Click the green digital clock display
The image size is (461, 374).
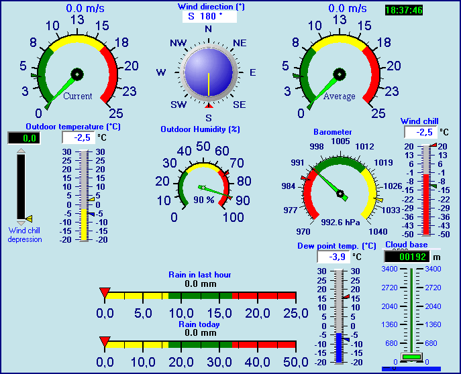click(404, 10)
